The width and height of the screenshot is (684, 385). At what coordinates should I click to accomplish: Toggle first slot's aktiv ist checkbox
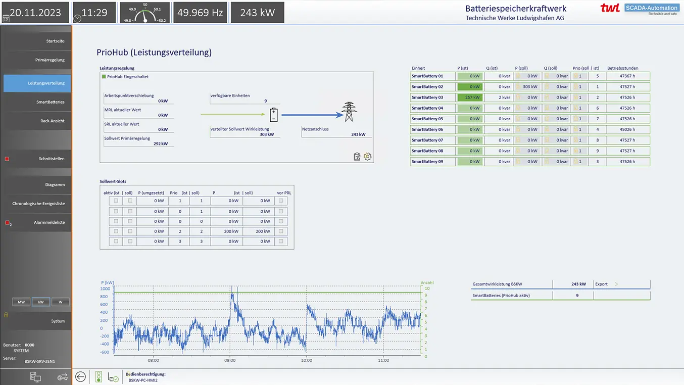(116, 201)
